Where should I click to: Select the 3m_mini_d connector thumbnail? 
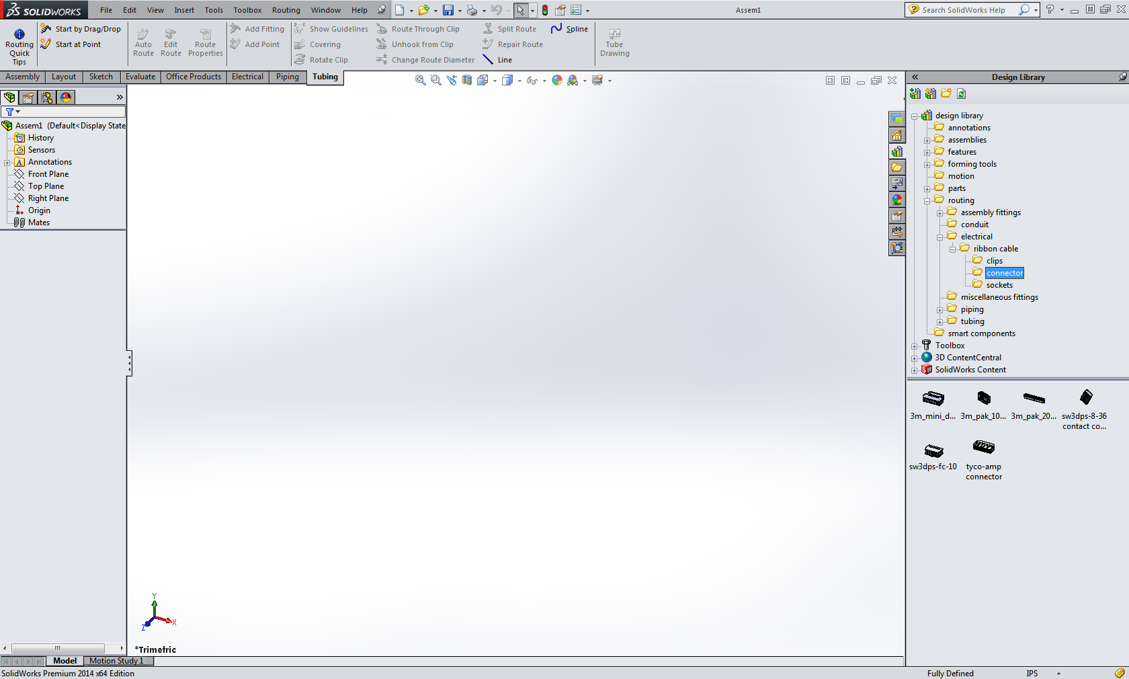(933, 405)
